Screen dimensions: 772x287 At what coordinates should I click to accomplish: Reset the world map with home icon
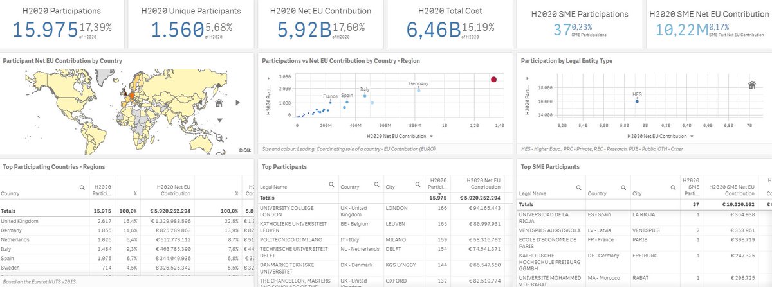tap(219, 102)
